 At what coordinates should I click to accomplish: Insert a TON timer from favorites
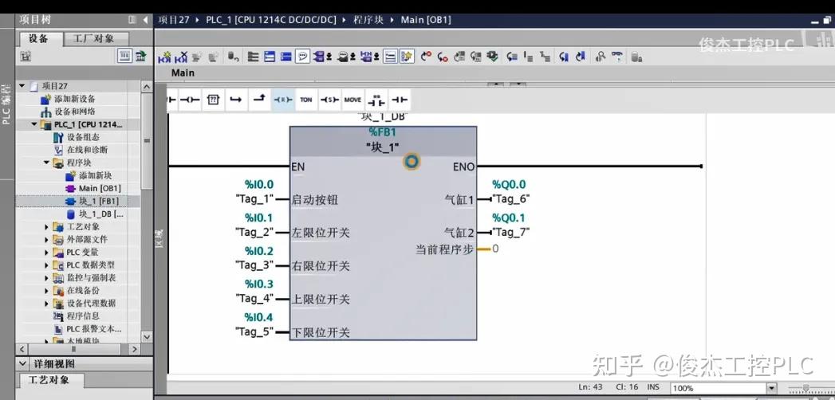305,100
